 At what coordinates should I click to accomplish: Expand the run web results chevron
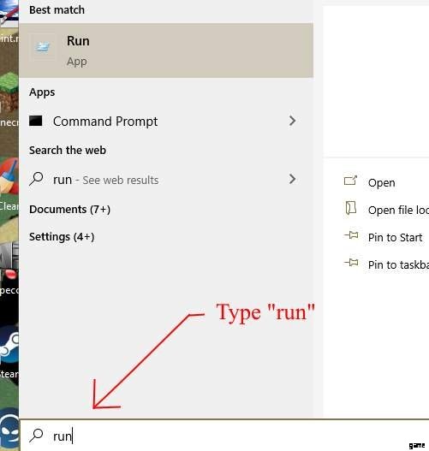click(292, 179)
